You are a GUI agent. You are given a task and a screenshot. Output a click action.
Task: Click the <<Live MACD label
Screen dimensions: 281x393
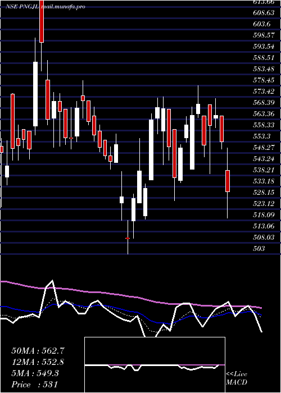(x=237, y=378)
